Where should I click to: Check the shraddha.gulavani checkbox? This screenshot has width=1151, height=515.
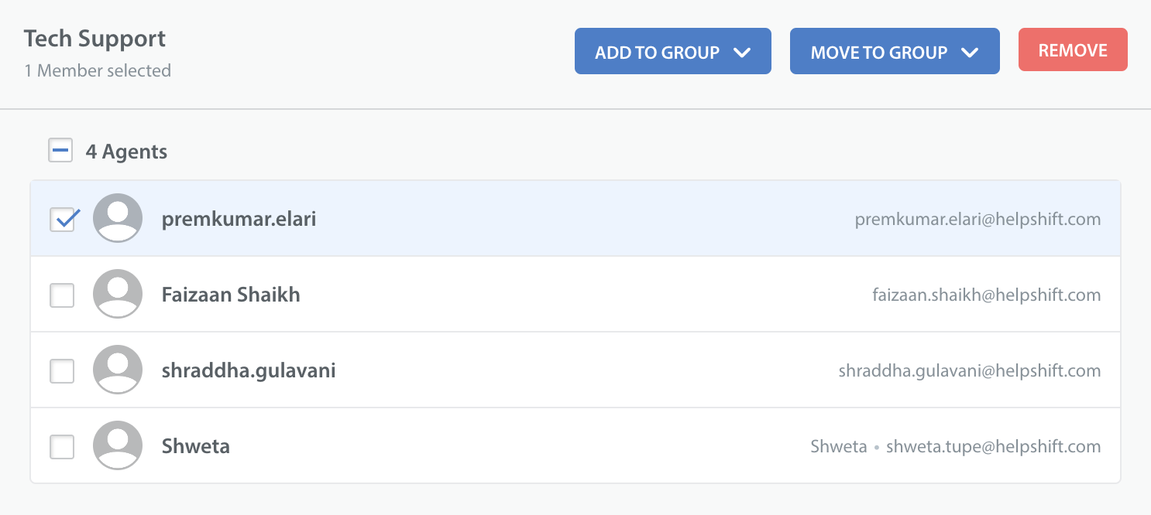tap(62, 370)
